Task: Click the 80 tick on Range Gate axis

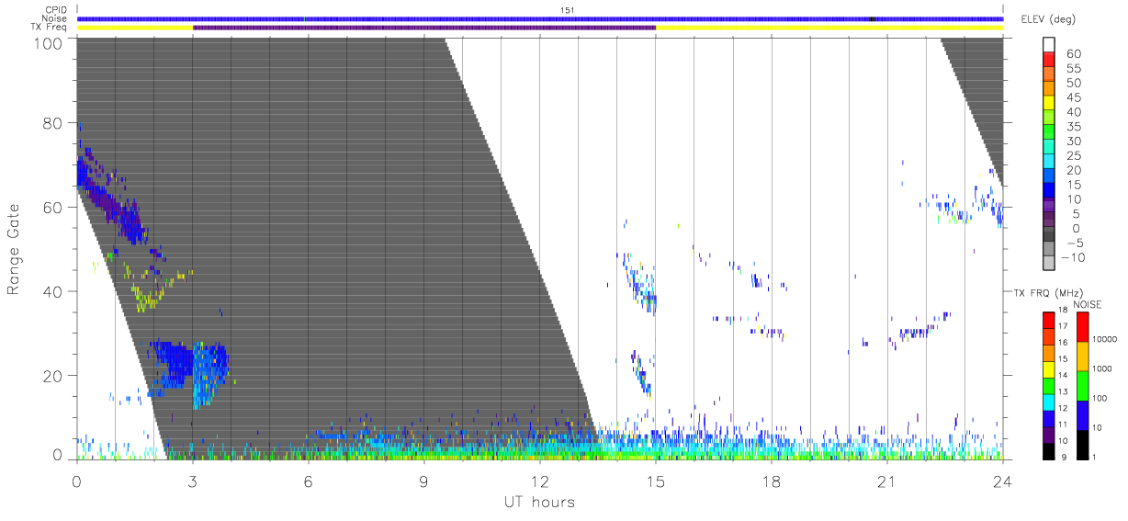Action: (x=53, y=124)
